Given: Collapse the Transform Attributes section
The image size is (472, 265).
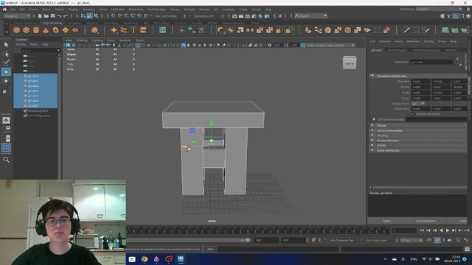Looking at the screenshot, I should 372,76.
